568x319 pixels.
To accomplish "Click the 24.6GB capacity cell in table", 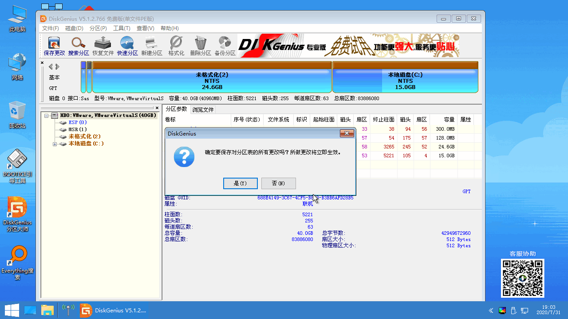I will [x=446, y=147].
